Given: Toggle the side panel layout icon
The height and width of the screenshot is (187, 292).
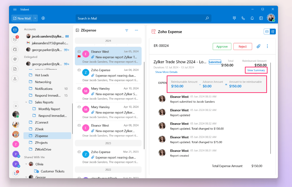Looking at the screenshot, I should click(261, 18).
